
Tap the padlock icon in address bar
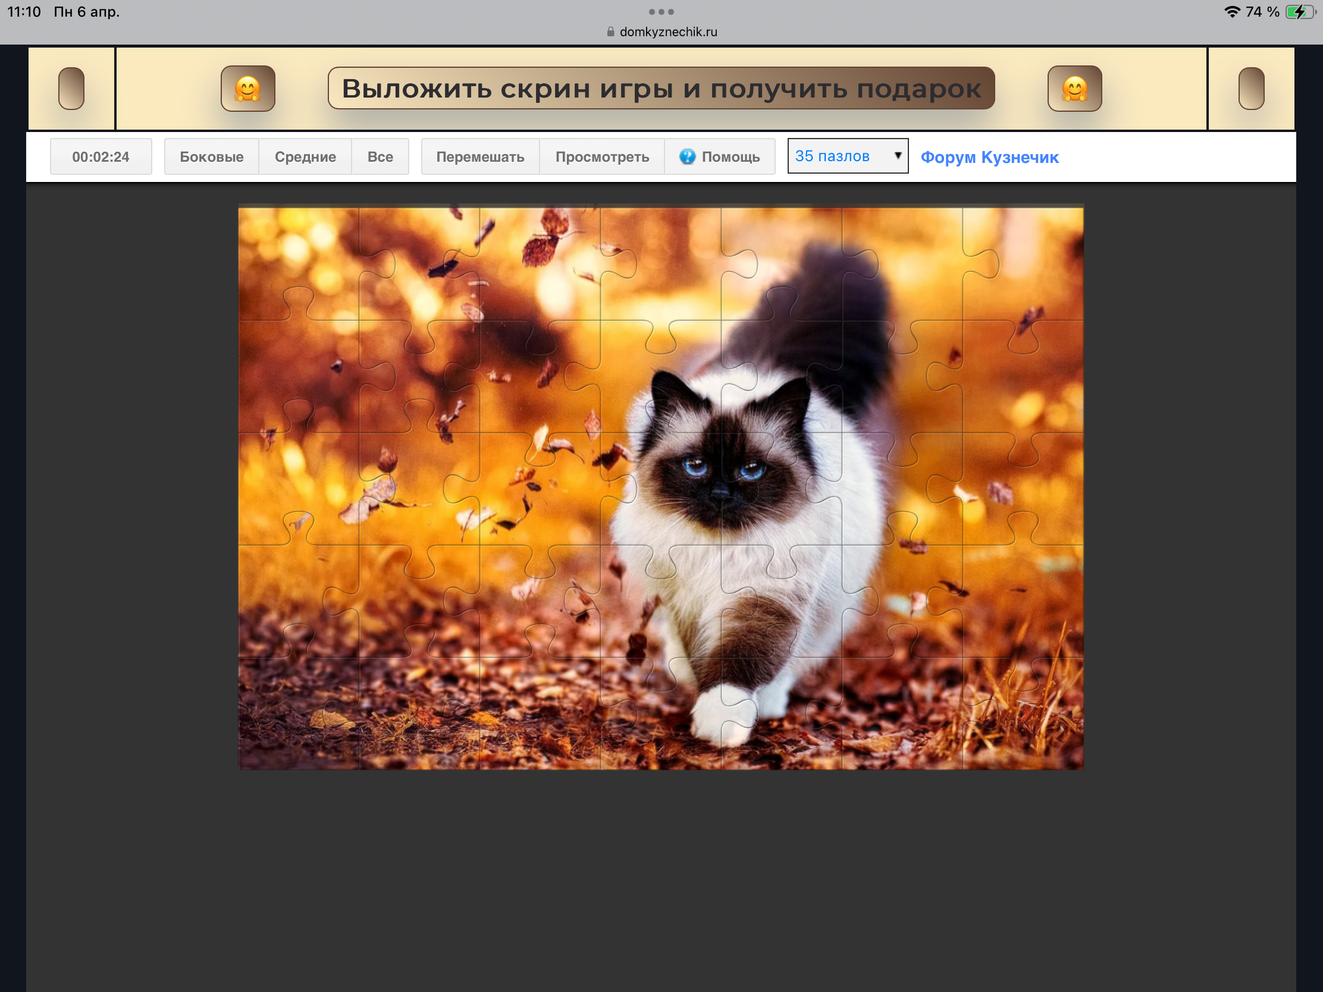(x=610, y=32)
